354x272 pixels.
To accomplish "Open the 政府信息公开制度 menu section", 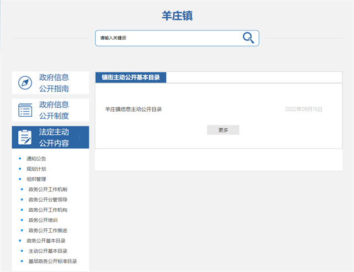I will [54, 110].
